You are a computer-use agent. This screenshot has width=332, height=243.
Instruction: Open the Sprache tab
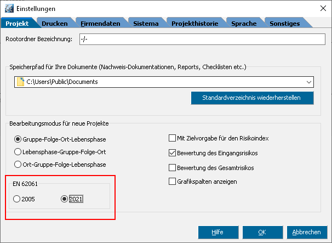coord(244,24)
